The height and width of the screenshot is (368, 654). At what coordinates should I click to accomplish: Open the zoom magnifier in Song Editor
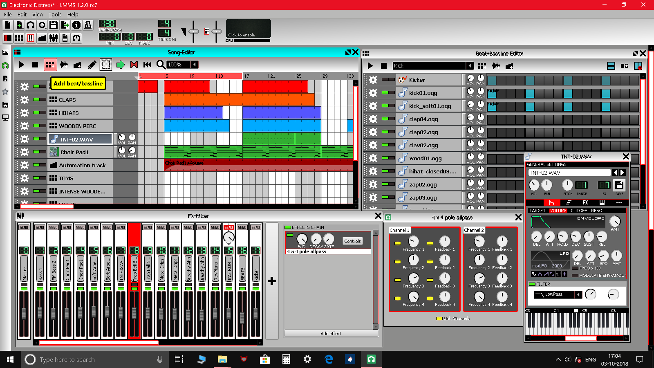[x=161, y=64]
